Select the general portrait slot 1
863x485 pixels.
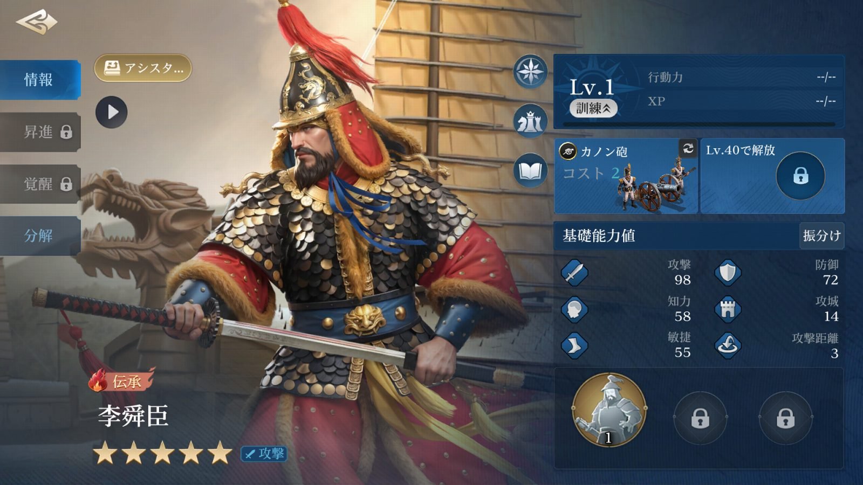pyautogui.click(x=609, y=410)
